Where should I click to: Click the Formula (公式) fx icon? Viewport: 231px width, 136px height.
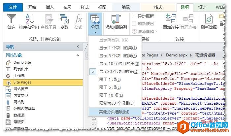tap(78, 19)
